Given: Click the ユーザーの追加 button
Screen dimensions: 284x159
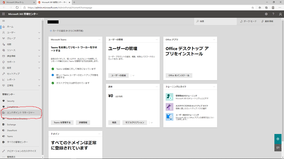Looking at the screenshot, I should coord(118,76).
